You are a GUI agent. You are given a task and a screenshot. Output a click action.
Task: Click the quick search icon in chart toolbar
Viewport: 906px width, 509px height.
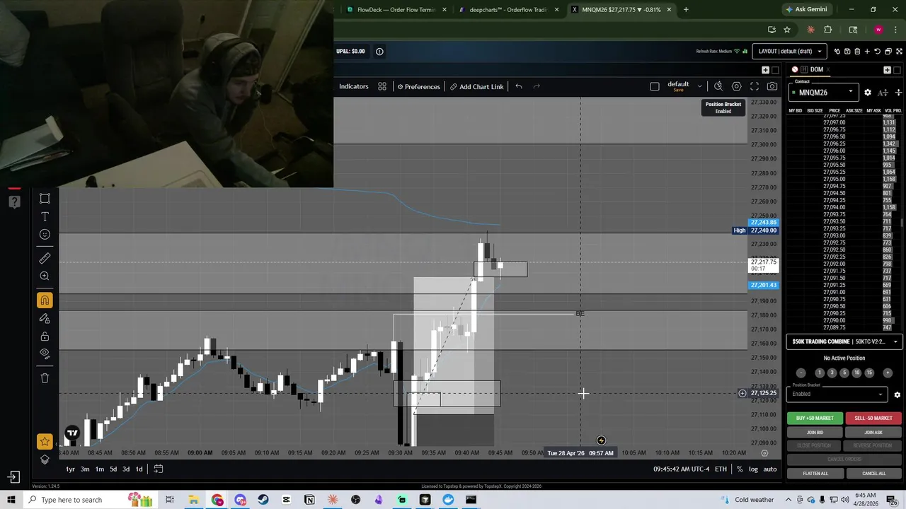[718, 86]
